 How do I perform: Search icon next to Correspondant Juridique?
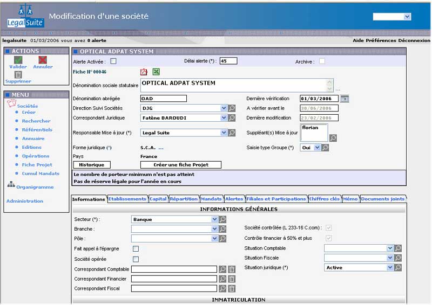pos(232,117)
